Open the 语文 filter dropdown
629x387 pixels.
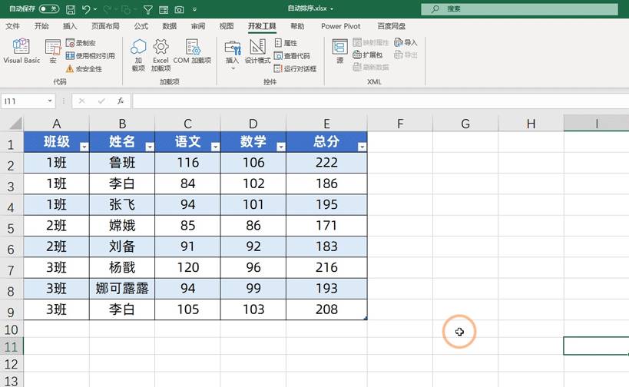click(x=215, y=147)
